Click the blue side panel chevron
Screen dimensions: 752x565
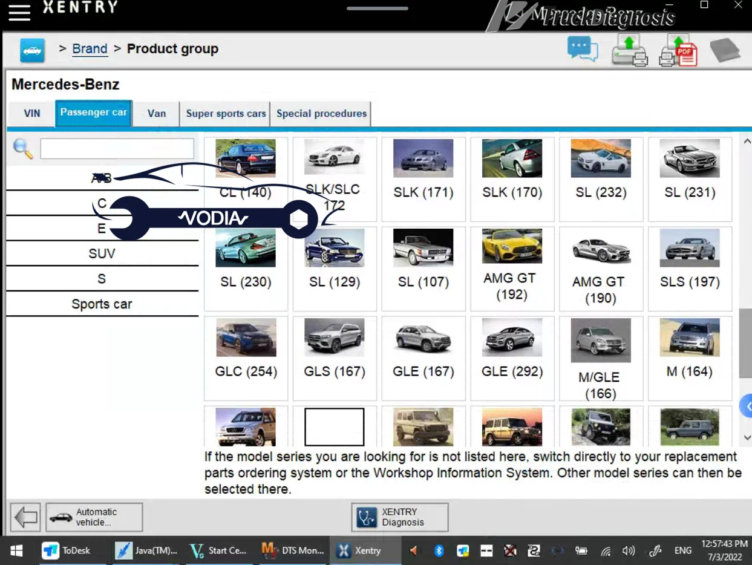[x=746, y=406]
